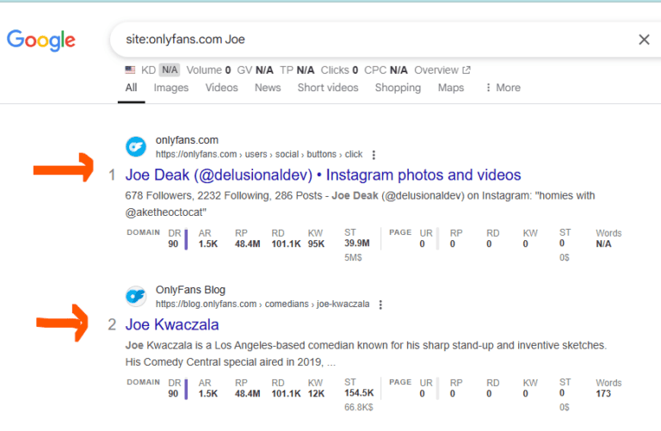Click ST 39.9M value in first result
The width and height of the screenshot is (661, 431).
pyautogui.click(x=357, y=243)
